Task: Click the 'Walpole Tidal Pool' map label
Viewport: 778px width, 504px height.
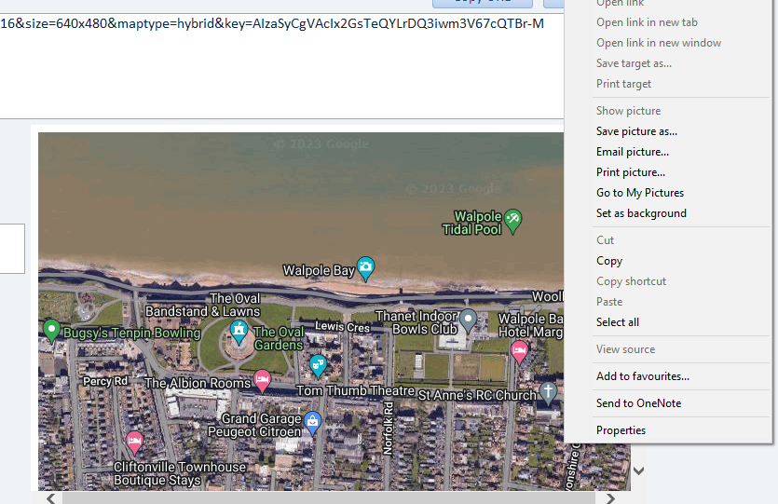Action: click(x=471, y=223)
